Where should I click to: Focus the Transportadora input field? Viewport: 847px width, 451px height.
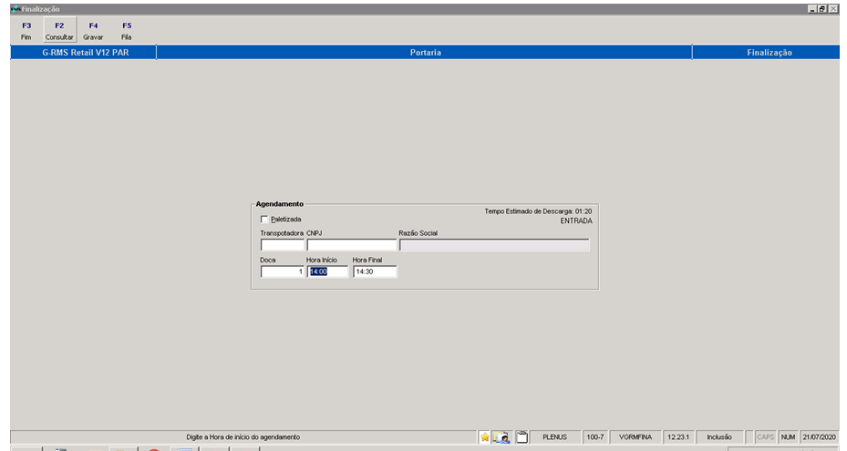(283, 245)
